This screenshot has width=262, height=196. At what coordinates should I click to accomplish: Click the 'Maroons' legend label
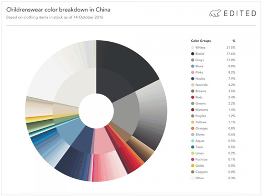[x=202, y=110]
